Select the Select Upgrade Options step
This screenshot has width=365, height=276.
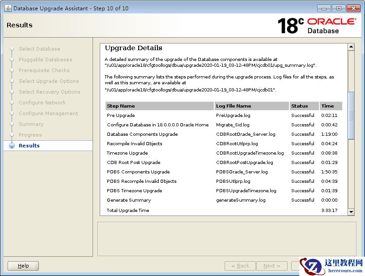[x=49, y=82]
